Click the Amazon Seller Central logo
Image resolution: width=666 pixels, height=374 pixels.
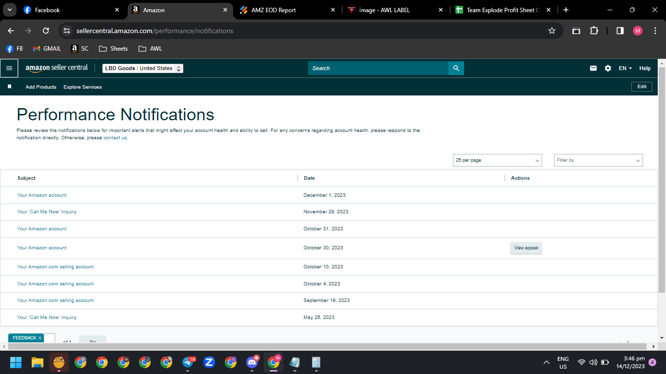click(57, 68)
